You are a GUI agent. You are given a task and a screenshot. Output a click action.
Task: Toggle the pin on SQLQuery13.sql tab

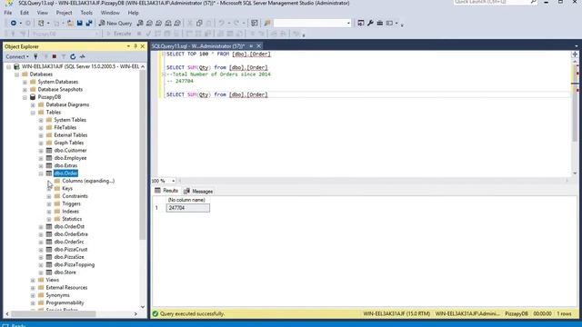point(251,46)
